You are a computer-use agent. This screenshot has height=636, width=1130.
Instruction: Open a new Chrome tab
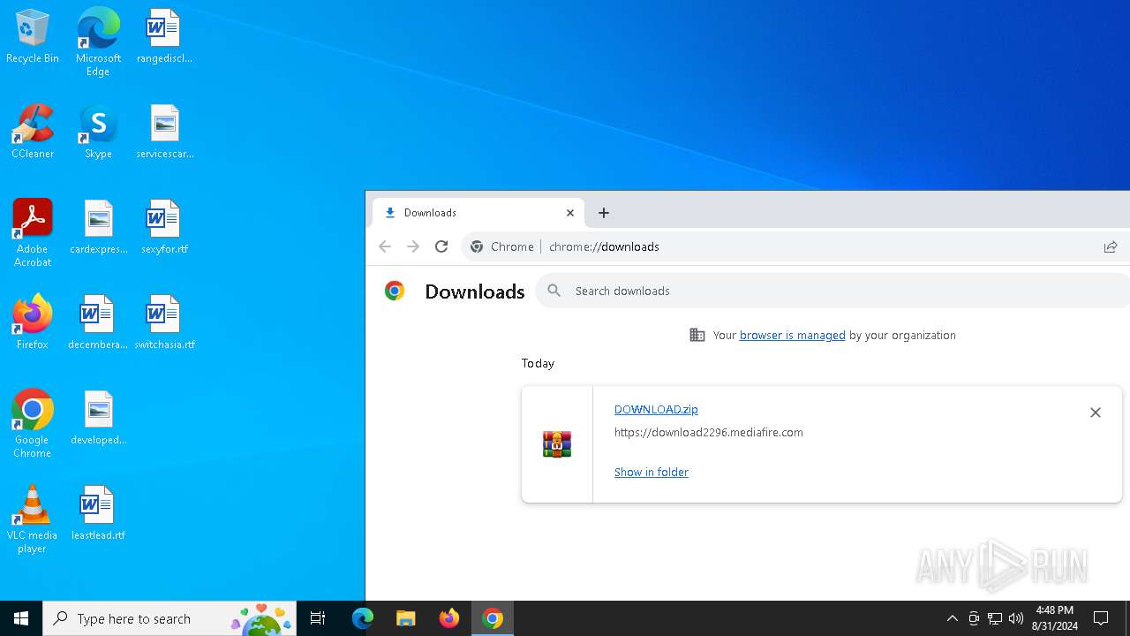pyautogui.click(x=604, y=213)
